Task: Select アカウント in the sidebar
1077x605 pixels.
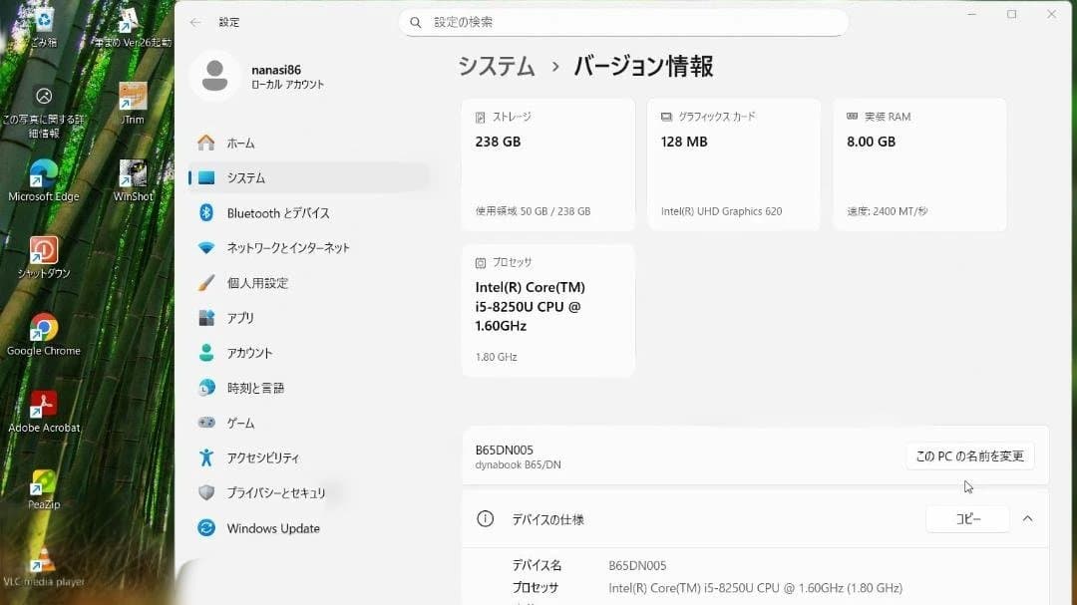Action: [x=248, y=352]
